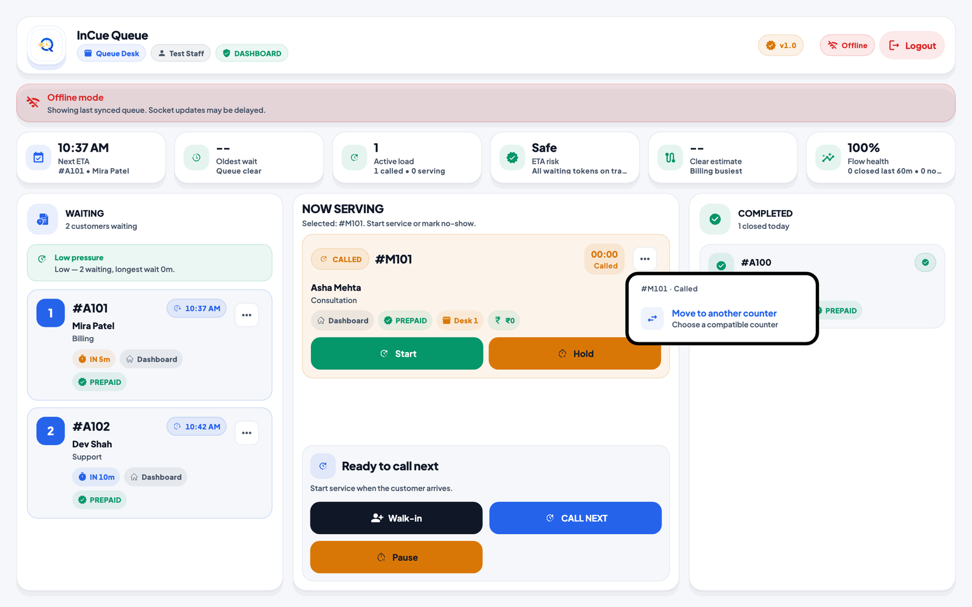Open the more options menu for #A102
Image resolution: width=972 pixels, height=607 pixels.
pos(247,433)
